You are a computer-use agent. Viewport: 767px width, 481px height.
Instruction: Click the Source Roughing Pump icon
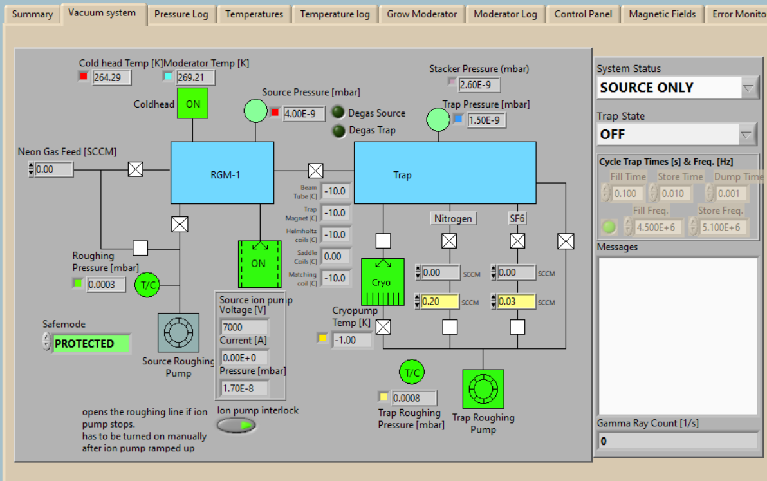[x=178, y=333]
